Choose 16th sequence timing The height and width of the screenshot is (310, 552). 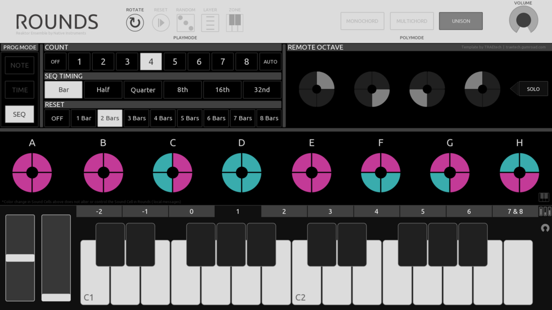pyautogui.click(x=222, y=89)
